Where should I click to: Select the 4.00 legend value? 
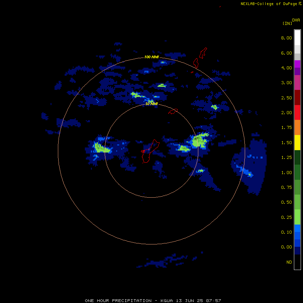pos(287,68)
